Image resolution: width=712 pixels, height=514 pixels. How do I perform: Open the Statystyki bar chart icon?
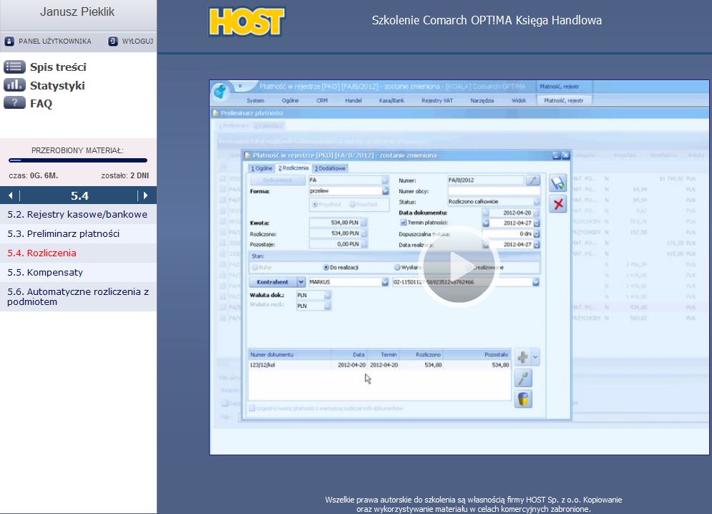[x=14, y=85]
